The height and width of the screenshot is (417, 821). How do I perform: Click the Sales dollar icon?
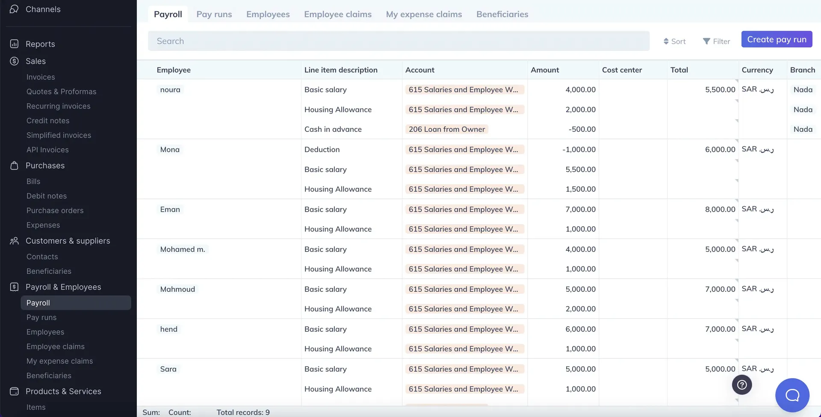pyautogui.click(x=14, y=61)
